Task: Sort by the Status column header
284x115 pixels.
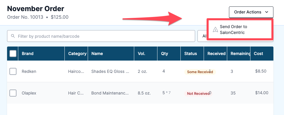Action: tap(190, 54)
